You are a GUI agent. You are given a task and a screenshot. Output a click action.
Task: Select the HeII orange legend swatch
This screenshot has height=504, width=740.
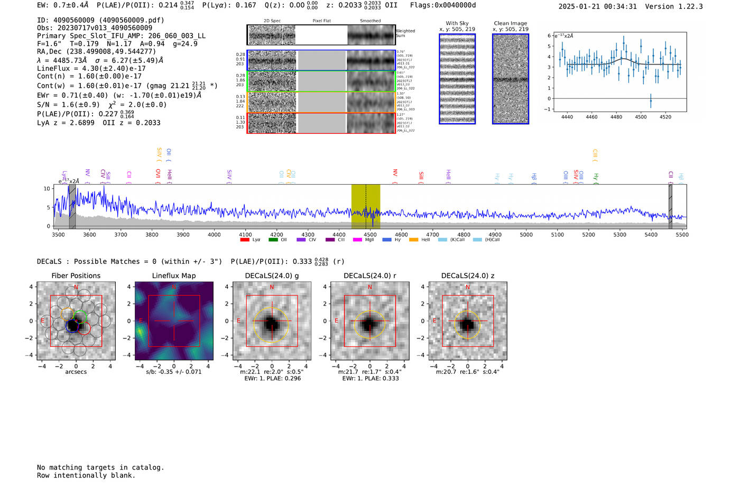click(413, 240)
